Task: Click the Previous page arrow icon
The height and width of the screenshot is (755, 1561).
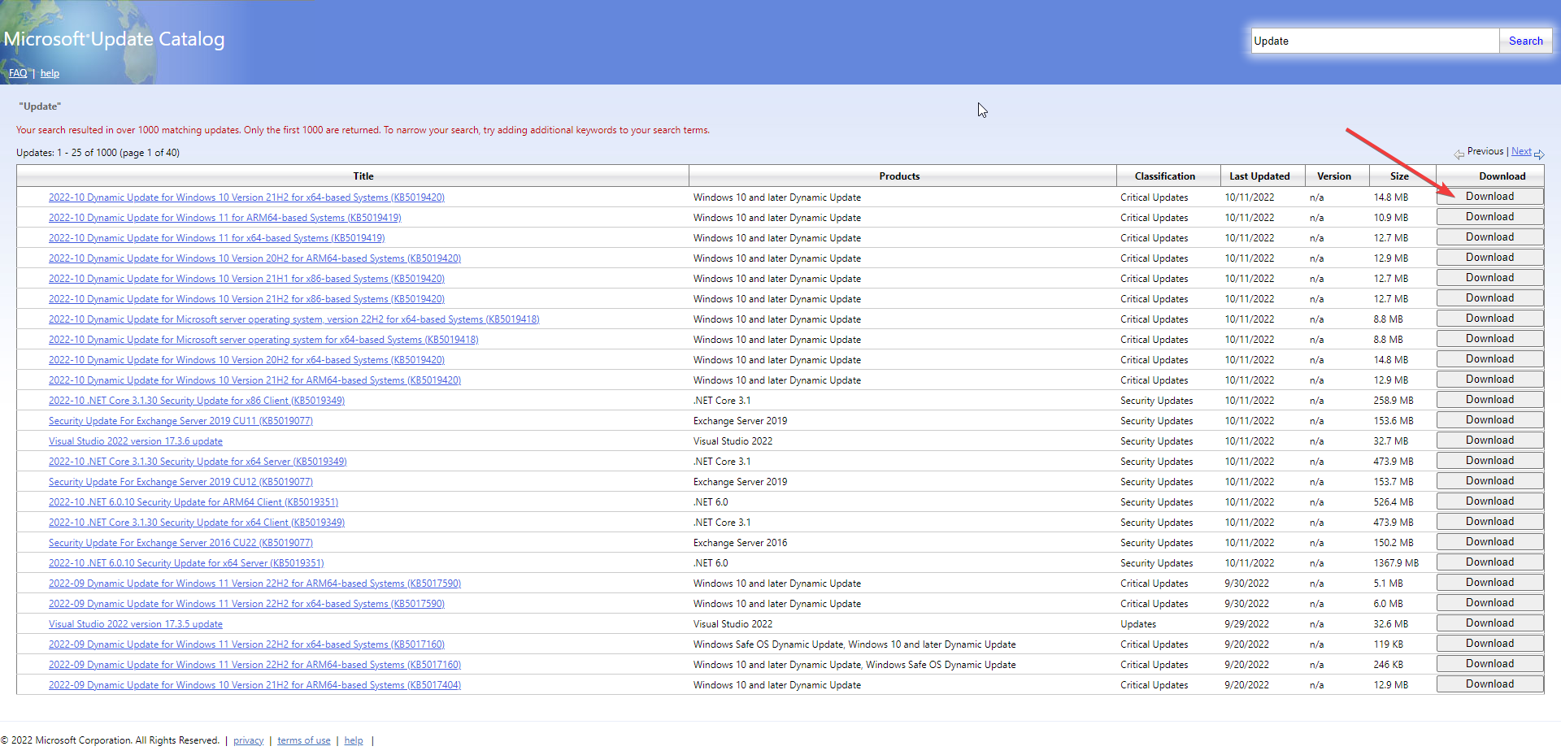Action: point(1459,154)
